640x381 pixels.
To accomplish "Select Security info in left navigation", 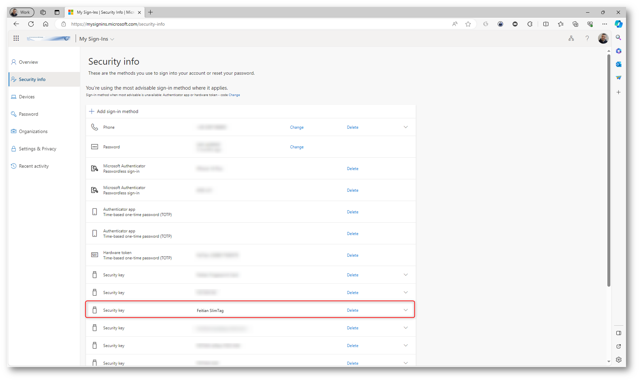I will click(44, 79).
